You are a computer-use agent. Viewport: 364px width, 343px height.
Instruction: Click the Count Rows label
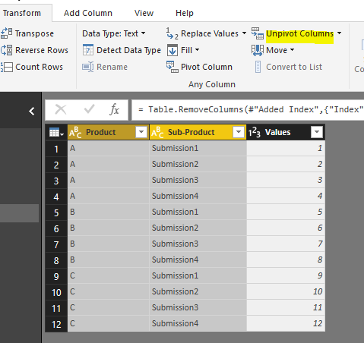(x=39, y=67)
